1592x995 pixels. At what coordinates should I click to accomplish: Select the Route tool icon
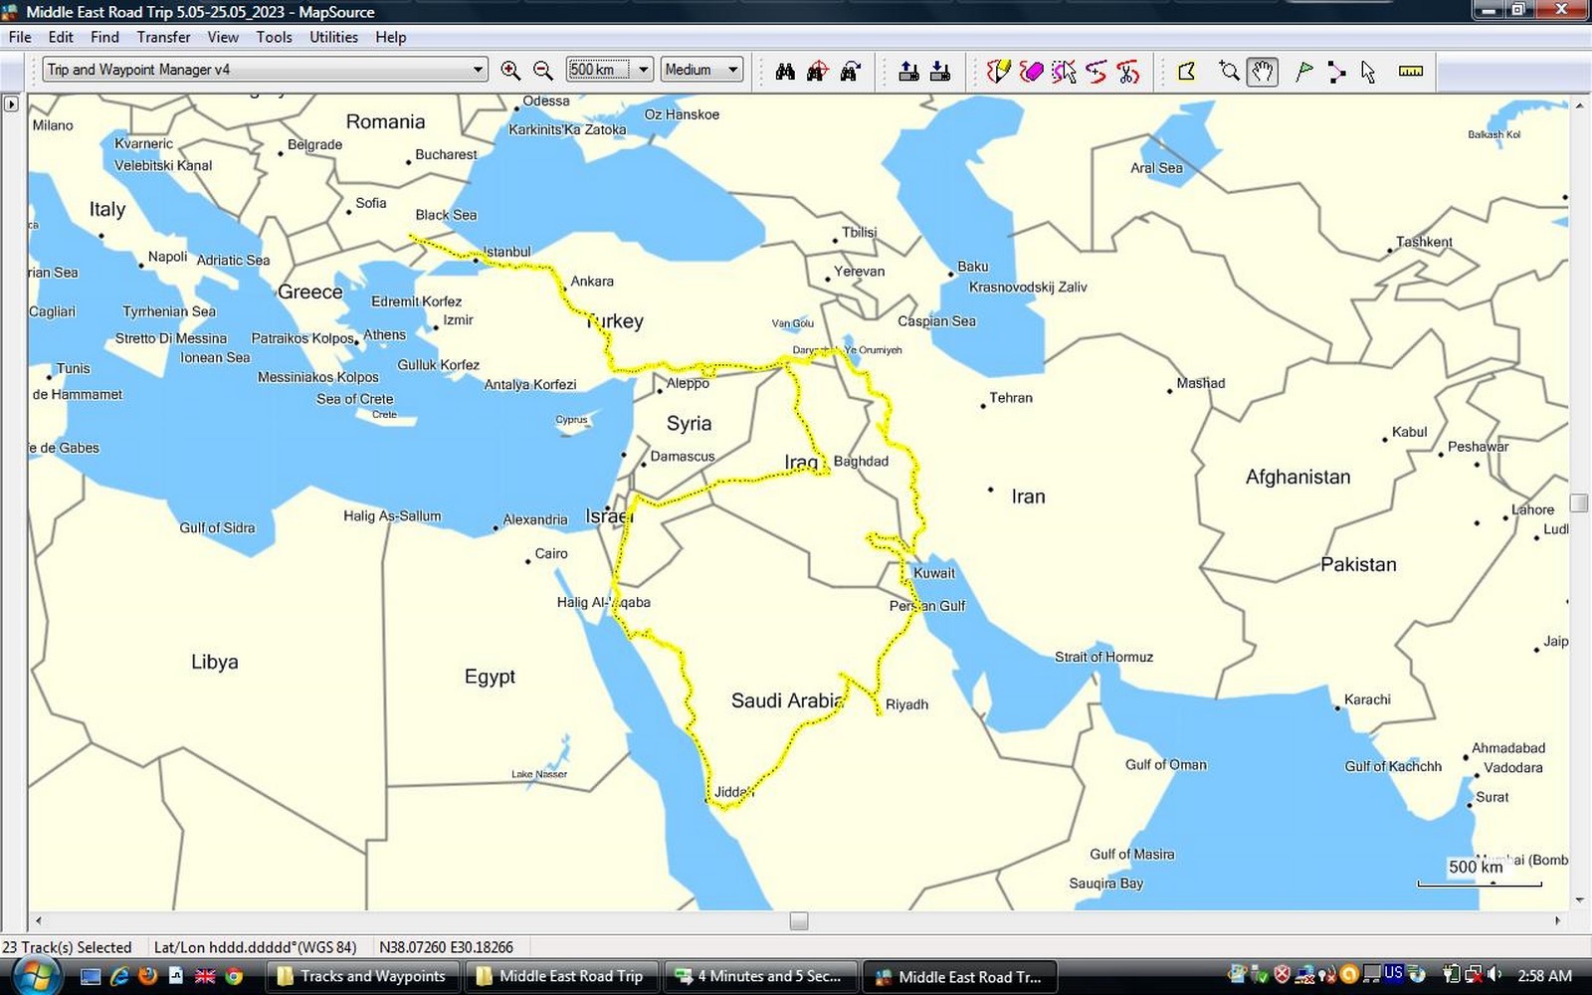1336,71
